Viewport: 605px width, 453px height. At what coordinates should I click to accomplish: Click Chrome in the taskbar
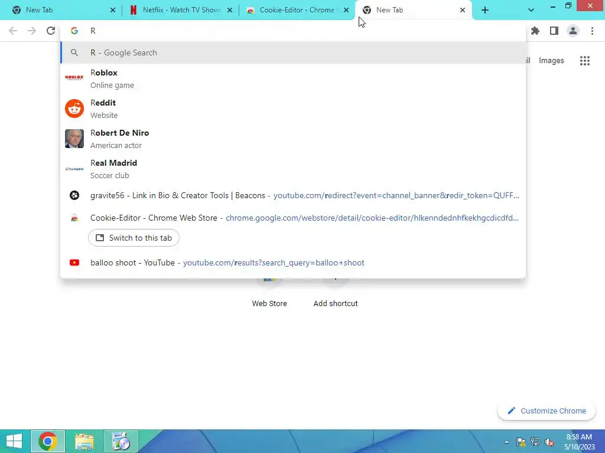(x=48, y=441)
